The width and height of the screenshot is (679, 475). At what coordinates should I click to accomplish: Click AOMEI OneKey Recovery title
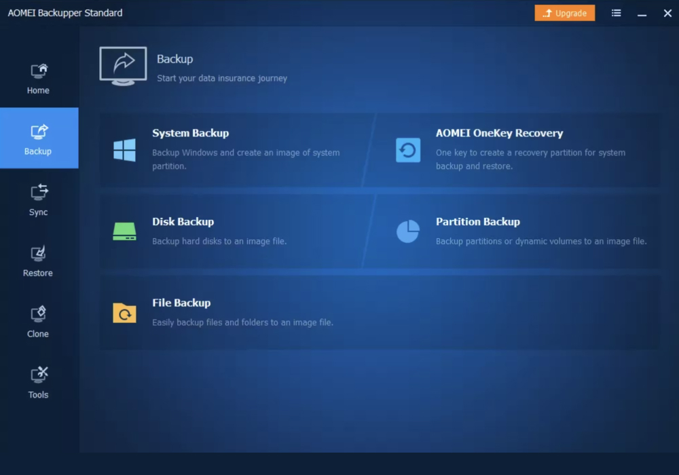click(499, 134)
